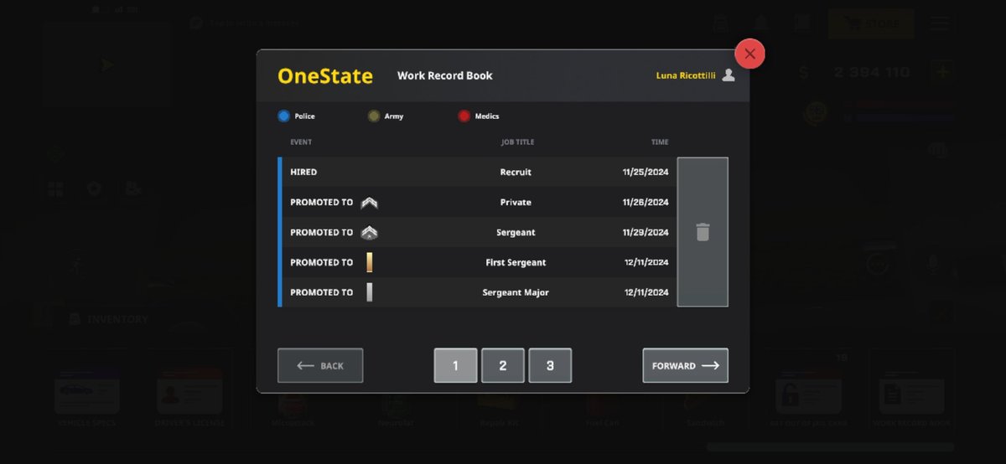Click the FORWARD button
1006x464 pixels.
pyautogui.click(x=685, y=365)
